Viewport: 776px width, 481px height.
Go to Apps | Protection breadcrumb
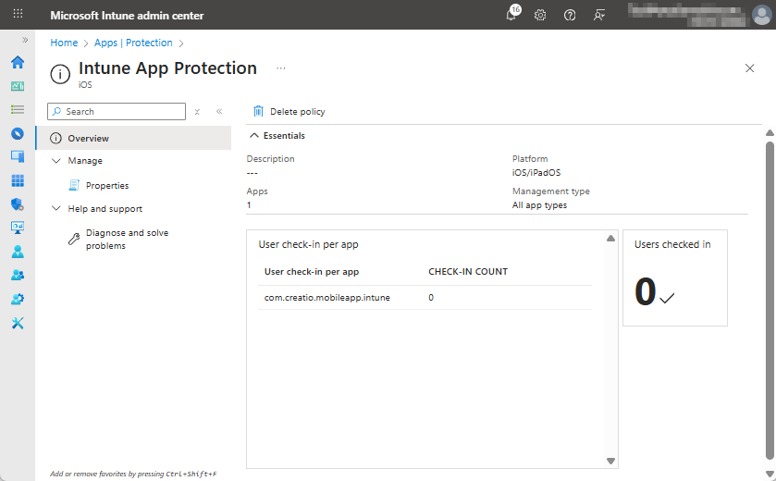coord(133,43)
